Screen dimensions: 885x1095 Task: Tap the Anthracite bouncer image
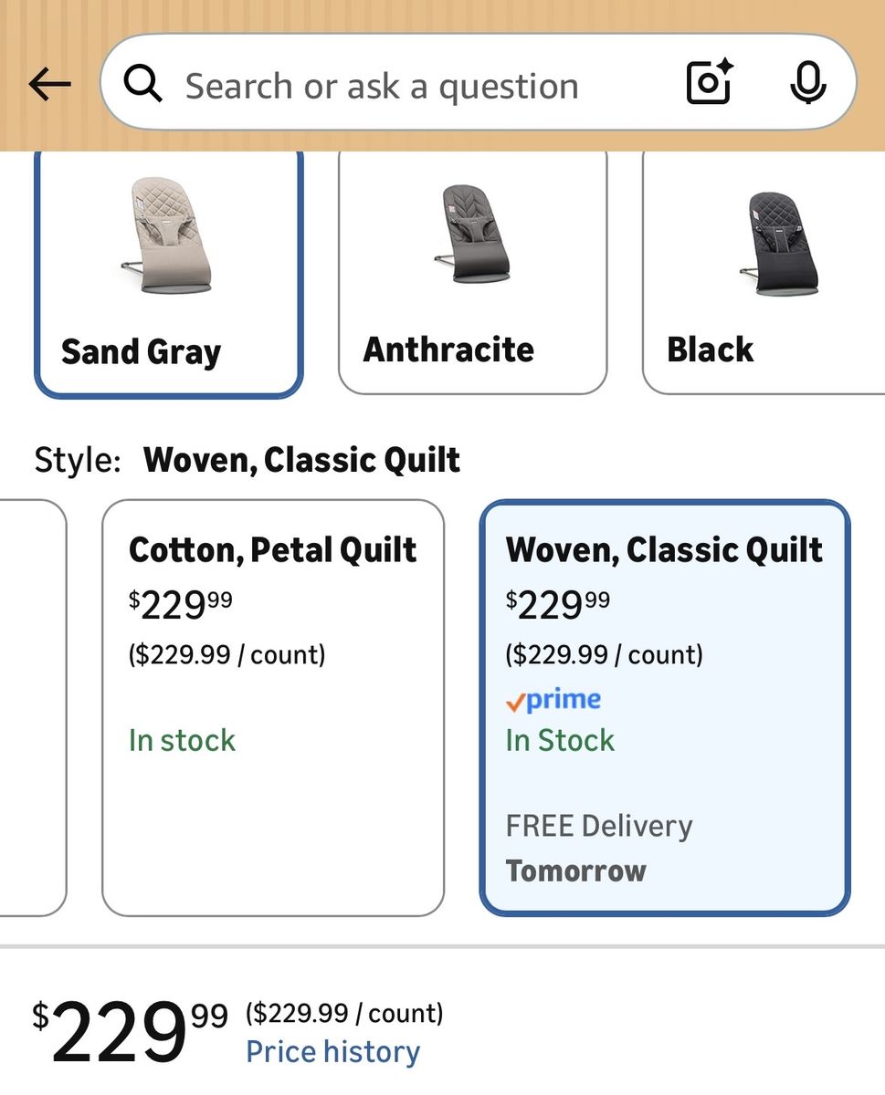tap(471, 234)
